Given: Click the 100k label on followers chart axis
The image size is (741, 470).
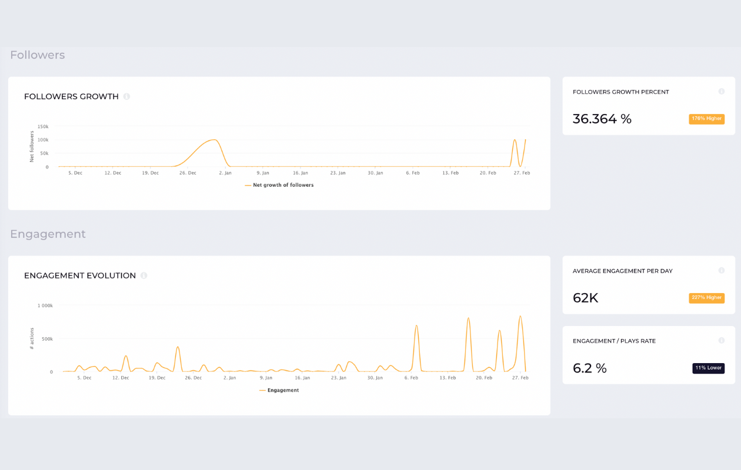Looking at the screenshot, I should 43,140.
